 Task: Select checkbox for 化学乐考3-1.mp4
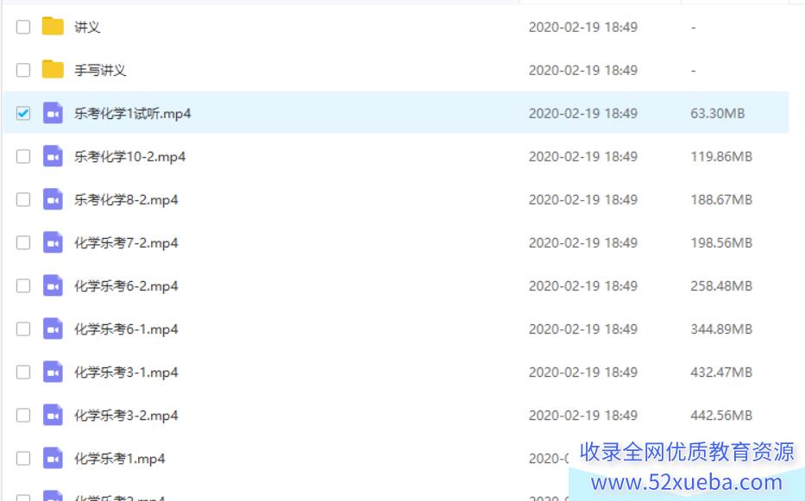pyautogui.click(x=23, y=372)
